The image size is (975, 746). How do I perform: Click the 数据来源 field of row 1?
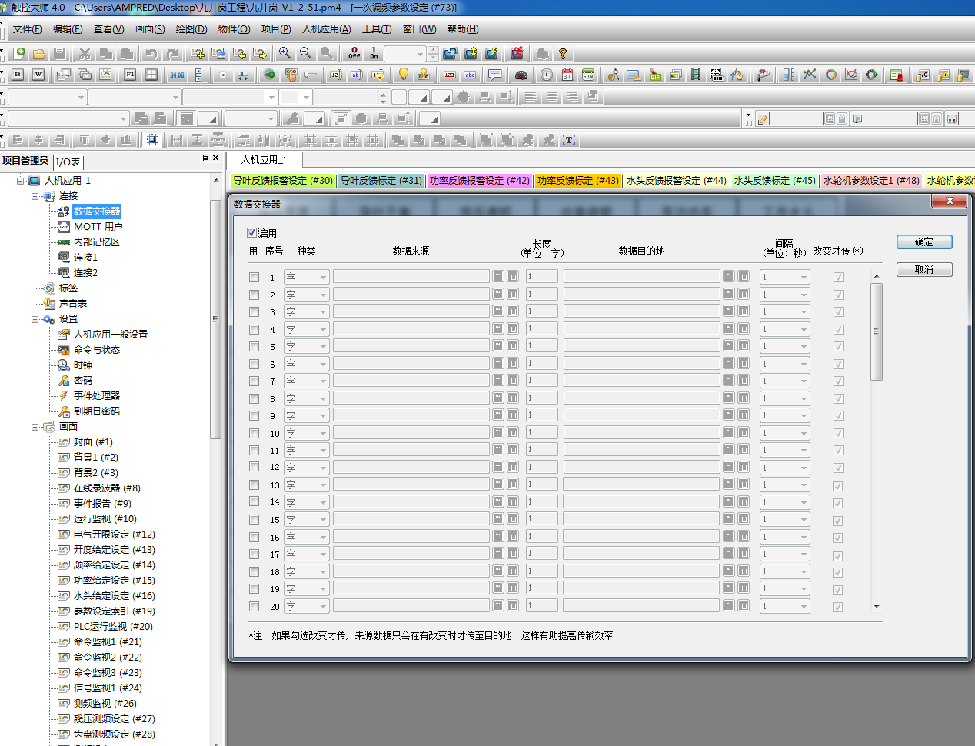[x=411, y=276]
